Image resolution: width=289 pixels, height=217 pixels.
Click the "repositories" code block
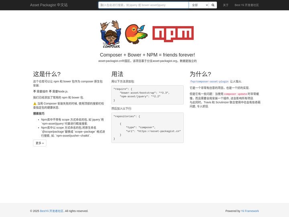(147, 128)
